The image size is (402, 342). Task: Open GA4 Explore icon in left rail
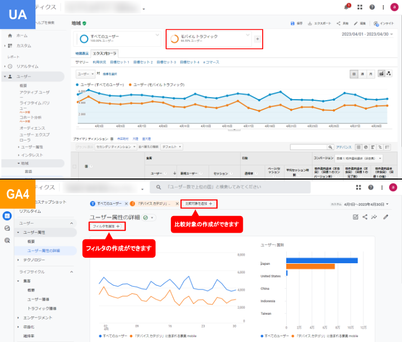point(7,228)
